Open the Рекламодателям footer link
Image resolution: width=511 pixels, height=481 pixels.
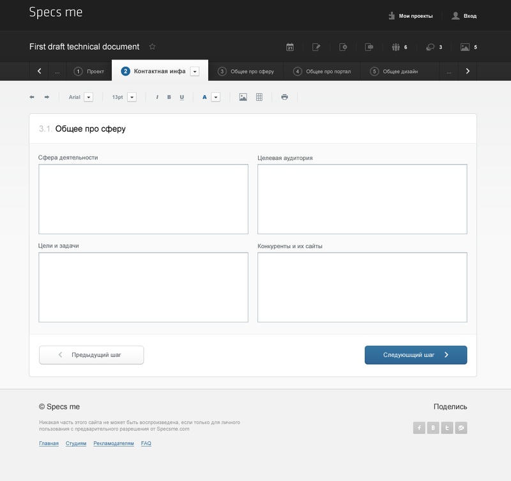tap(114, 443)
